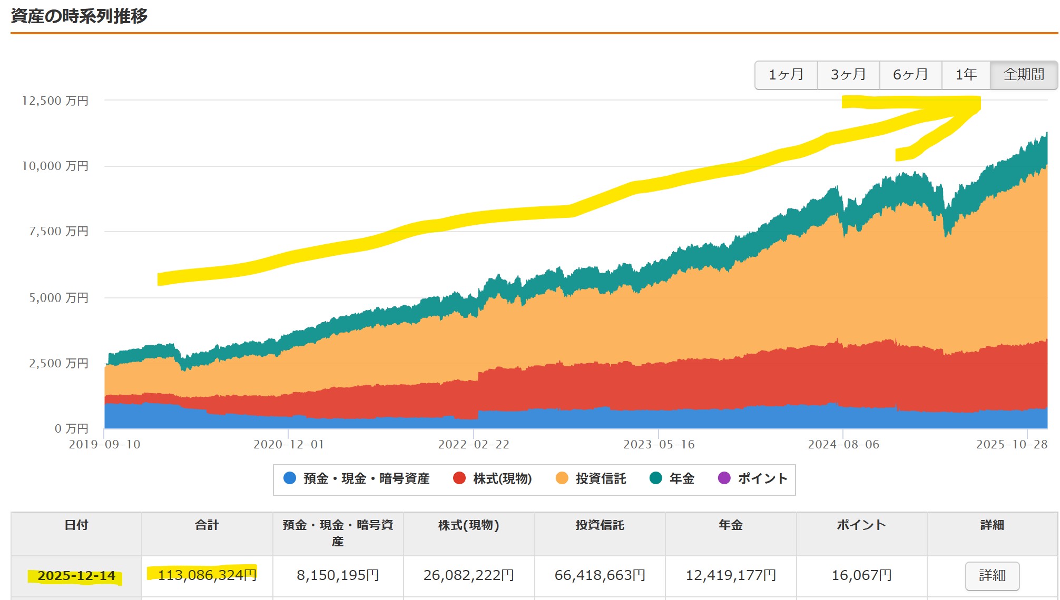Viewport: 1060px width, 600px height.
Task: Choose the 全期間 period button
Action: coord(1024,75)
